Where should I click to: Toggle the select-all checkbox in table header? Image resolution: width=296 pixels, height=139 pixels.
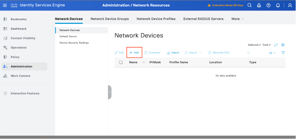(121, 62)
